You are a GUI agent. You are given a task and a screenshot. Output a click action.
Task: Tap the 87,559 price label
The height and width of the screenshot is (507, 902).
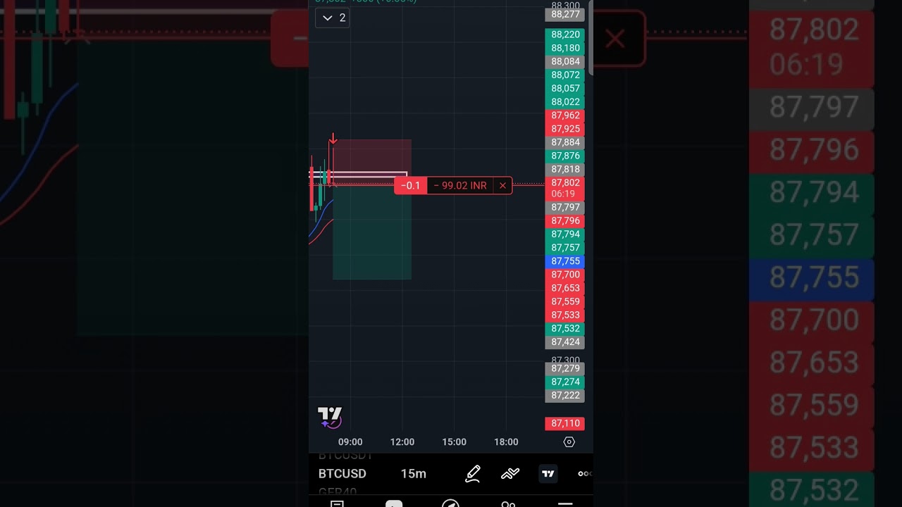(x=565, y=301)
